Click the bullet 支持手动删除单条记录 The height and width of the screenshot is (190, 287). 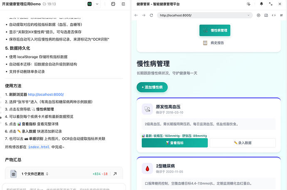(x=27, y=71)
